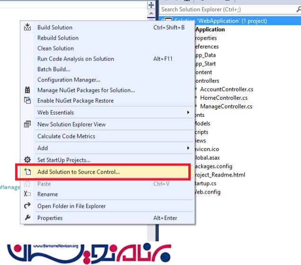Click the Open Folder arrow icon
Viewport: 301px width, 265px height.
click(27, 206)
